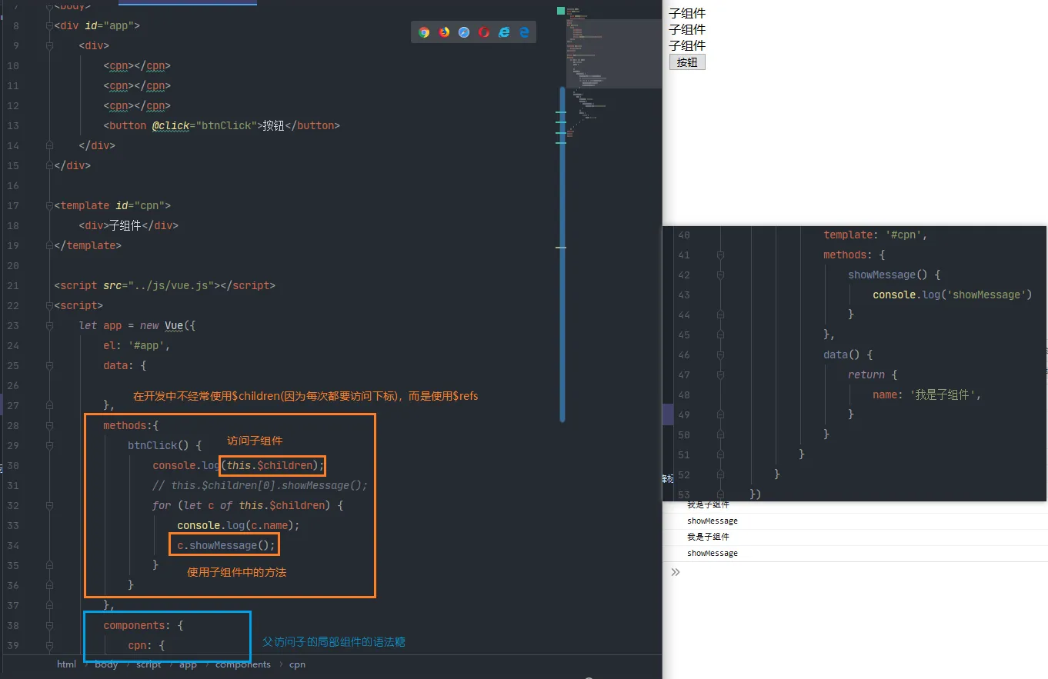Click 'data() {' on line 46
1048x679 pixels.
click(x=848, y=354)
